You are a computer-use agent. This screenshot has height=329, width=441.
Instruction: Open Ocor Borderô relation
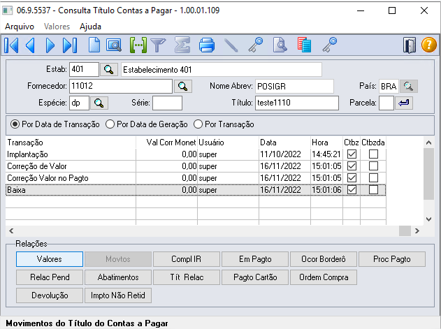324,259
